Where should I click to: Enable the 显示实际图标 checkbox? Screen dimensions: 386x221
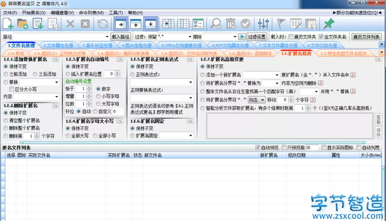click(324, 147)
